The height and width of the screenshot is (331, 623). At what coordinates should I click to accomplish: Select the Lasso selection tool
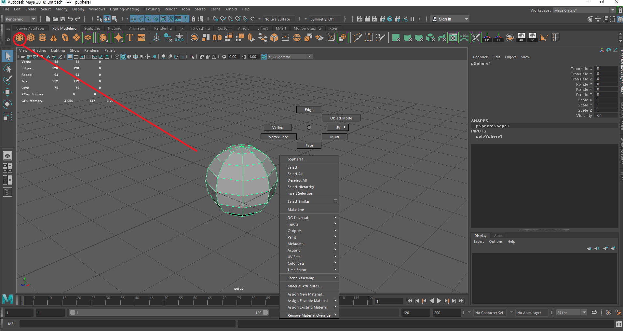click(x=7, y=68)
